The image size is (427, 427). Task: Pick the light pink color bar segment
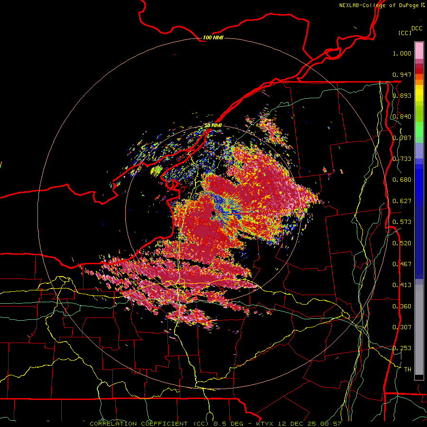(419, 51)
